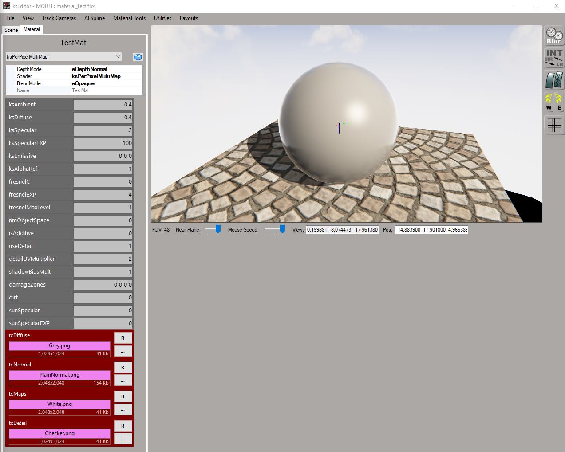Image resolution: width=565 pixels, height=452 pixels.
Task: Click the W light direction icon
Action: (549, 102)
